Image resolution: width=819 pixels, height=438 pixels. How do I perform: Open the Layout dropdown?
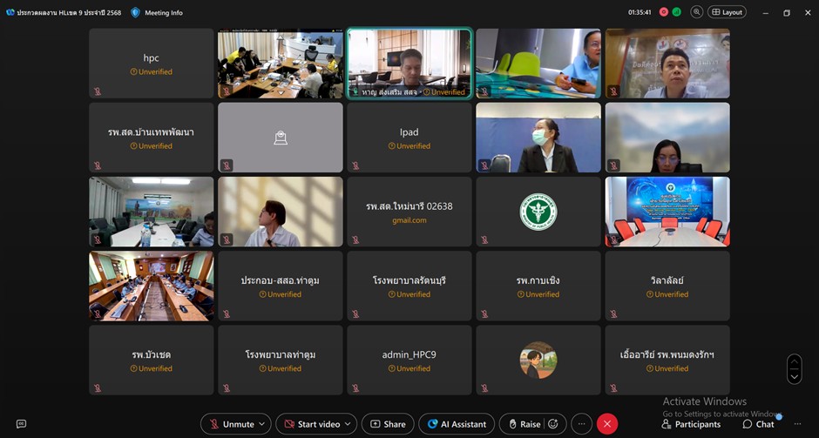[727, 12]
